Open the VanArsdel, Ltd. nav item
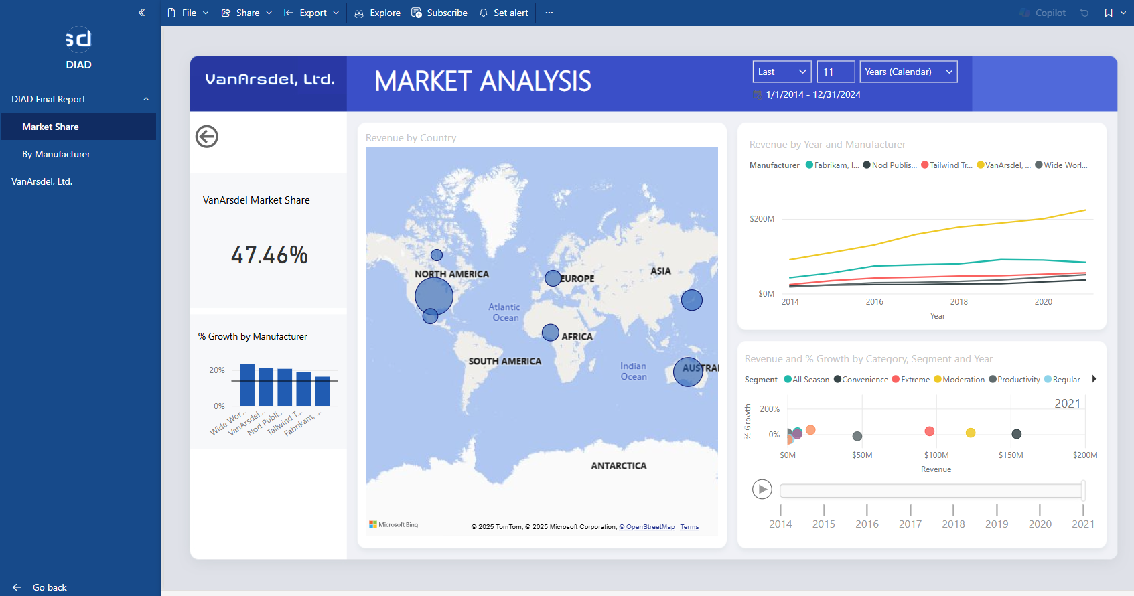 tap(78, 181)
